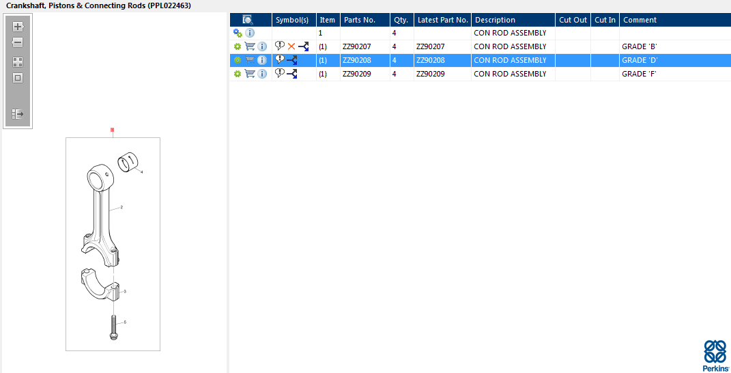This screenshot has height=373, width=731.
Task: Click the branching arrows symbol for ZZ90207
Action: (x=304, y=46)
